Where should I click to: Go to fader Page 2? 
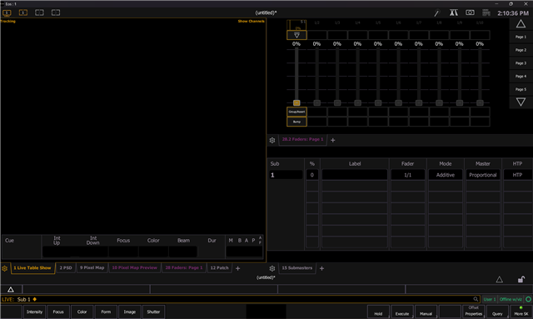pyautogui.click(x=521, y=50)
